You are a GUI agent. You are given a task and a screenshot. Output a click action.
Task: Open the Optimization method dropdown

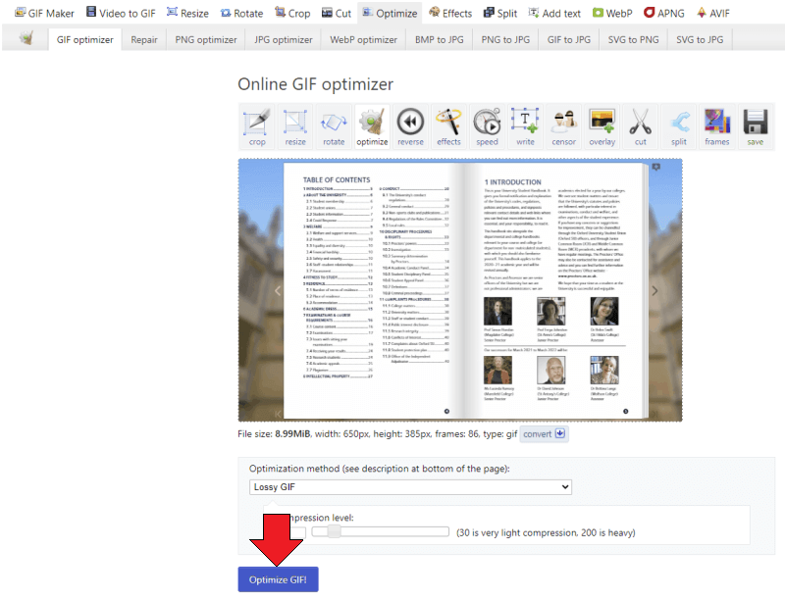[x=409, y=487]
